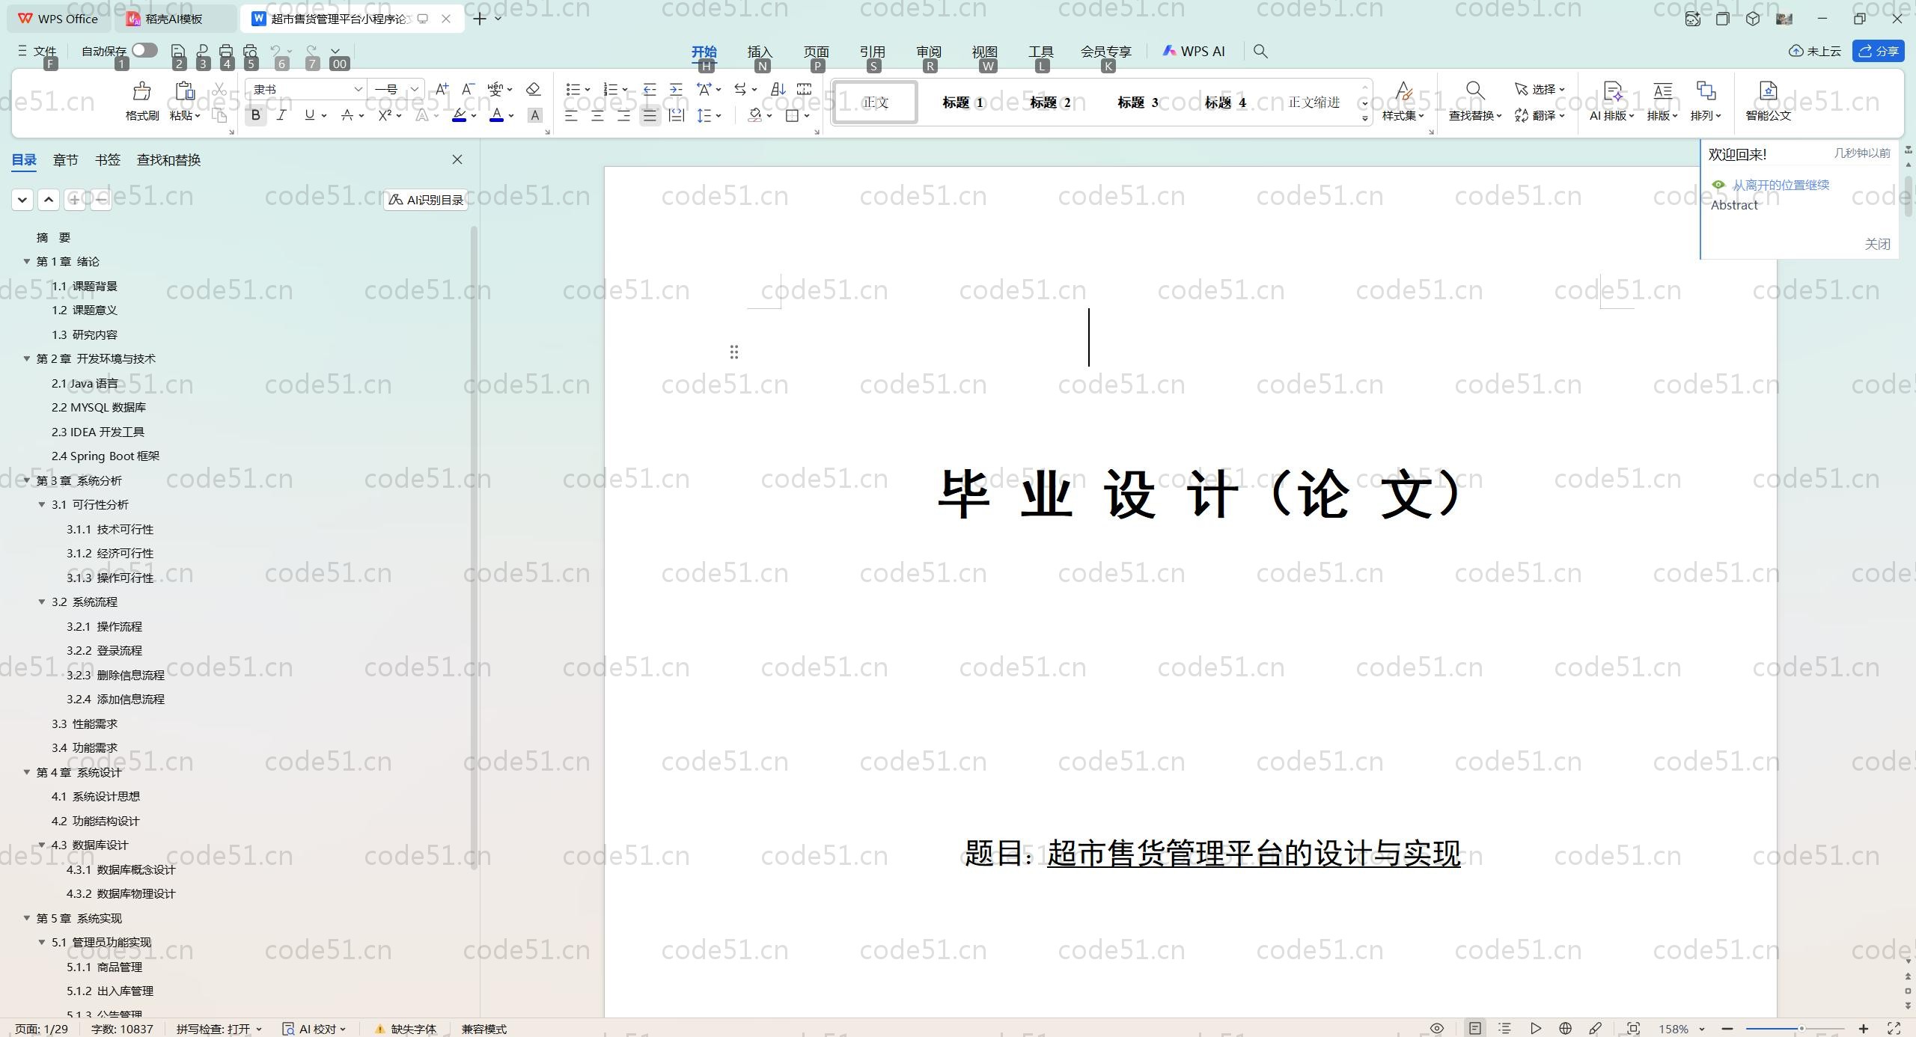The image size is (1916, 1037).
Task: Click the increase font size icon
Action: [x=442, y=89]
